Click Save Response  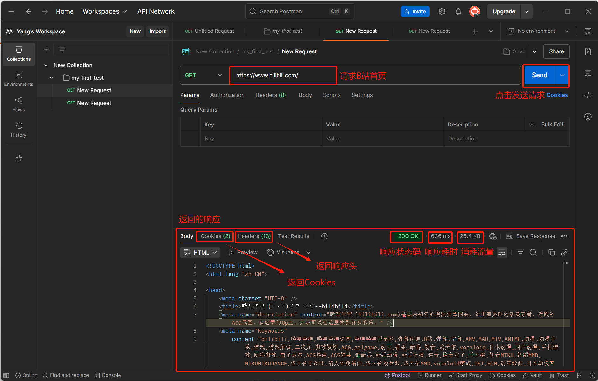click(531, 236)
